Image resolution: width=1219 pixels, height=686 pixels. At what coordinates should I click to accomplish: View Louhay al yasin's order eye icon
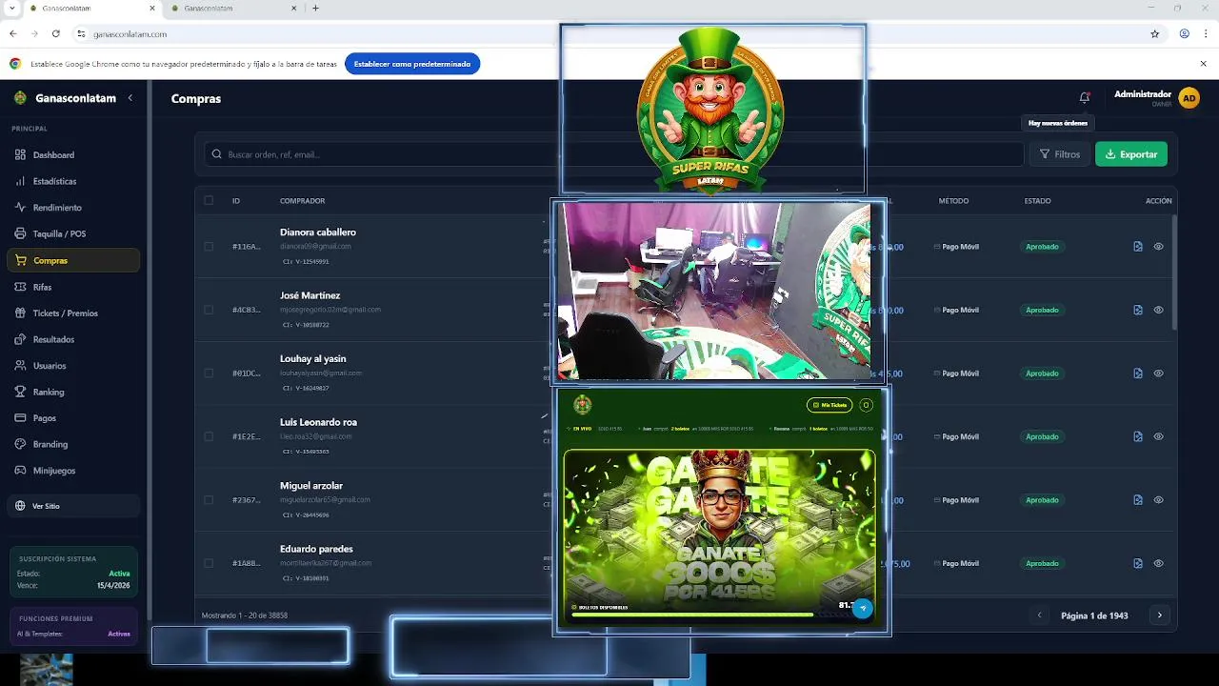(x=1159, y=373)
